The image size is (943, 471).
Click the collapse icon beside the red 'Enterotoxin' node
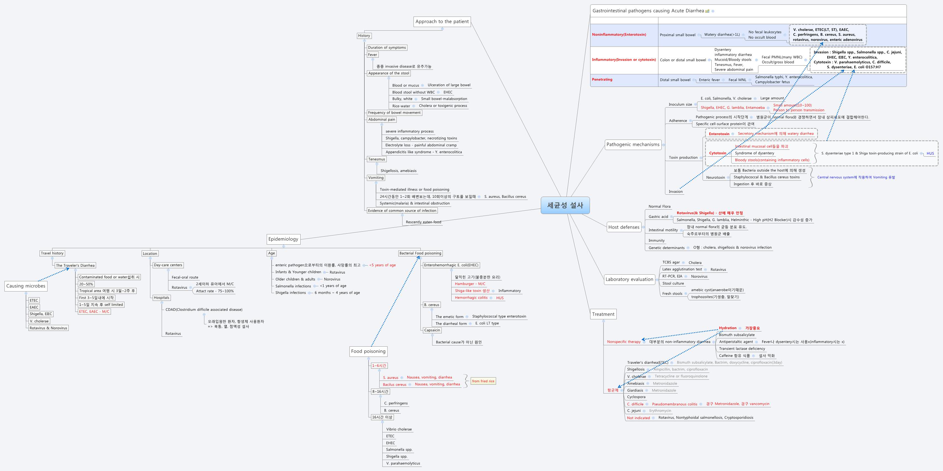[x=733, y=134]
